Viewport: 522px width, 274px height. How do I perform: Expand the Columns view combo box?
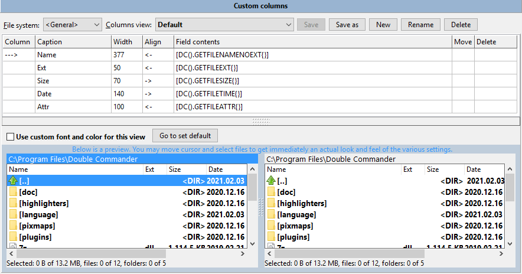(x=288, y=25)
